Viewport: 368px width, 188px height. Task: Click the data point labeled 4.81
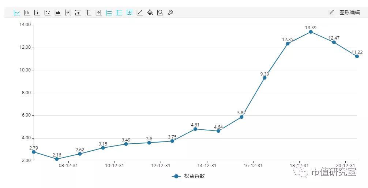tap(195, 129)
